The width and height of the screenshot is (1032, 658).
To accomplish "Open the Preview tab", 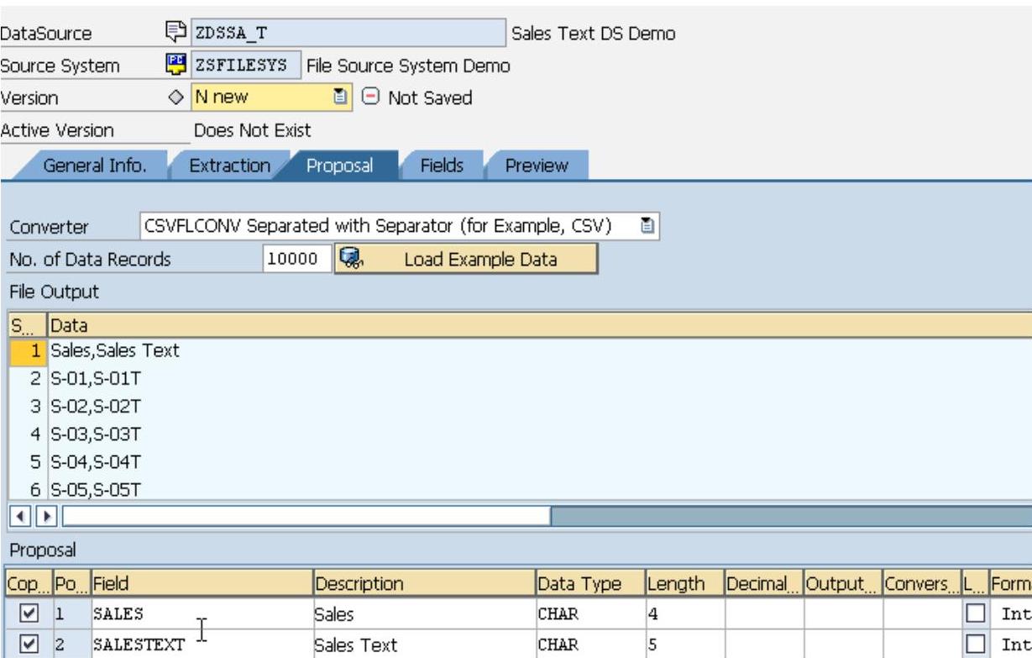I will [x=536, y=166].
